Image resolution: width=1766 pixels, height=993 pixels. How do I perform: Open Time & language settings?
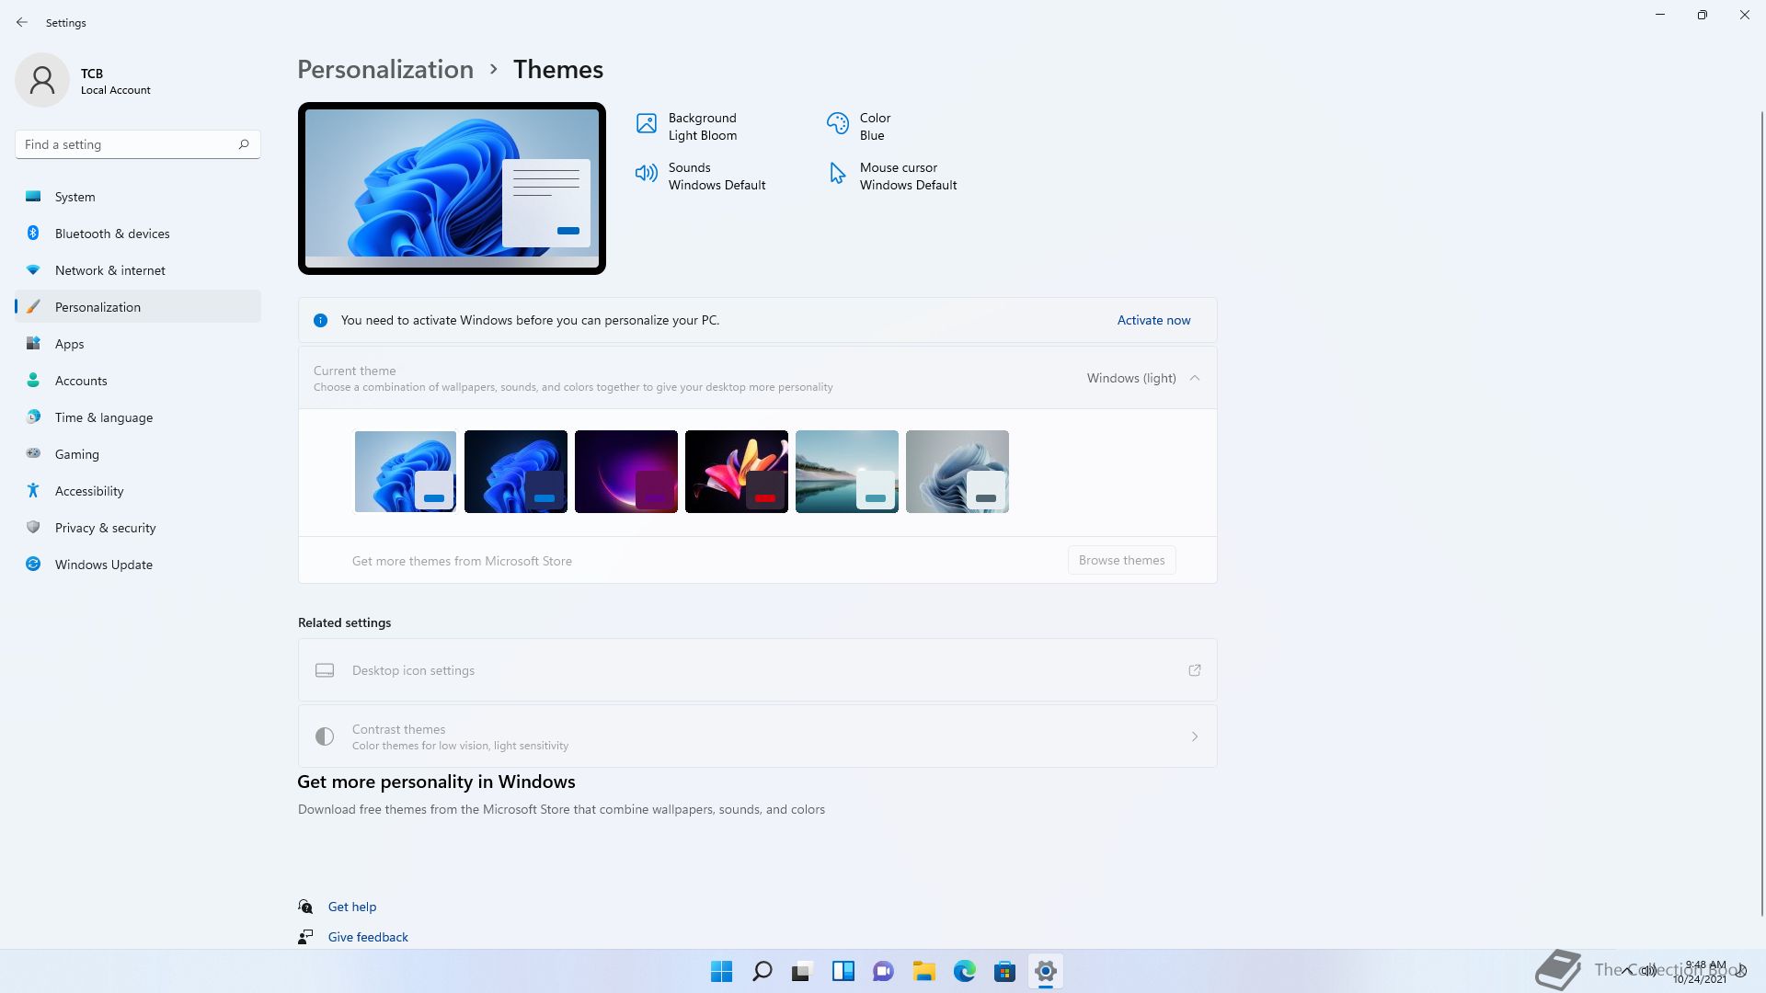click(x=138, y=417)
